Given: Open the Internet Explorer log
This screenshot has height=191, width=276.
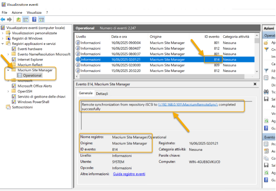Looking at the screenshot, I should coord(30,60).
